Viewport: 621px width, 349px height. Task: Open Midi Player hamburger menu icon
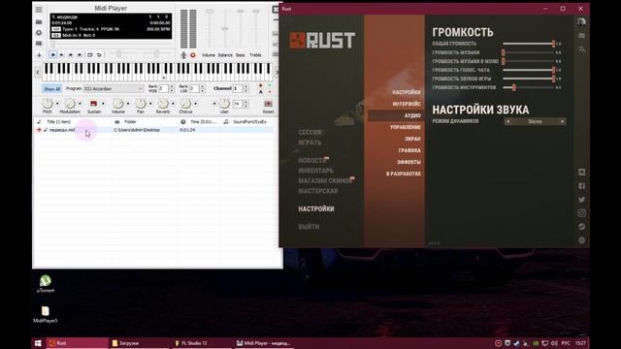(x=39, y=9)
